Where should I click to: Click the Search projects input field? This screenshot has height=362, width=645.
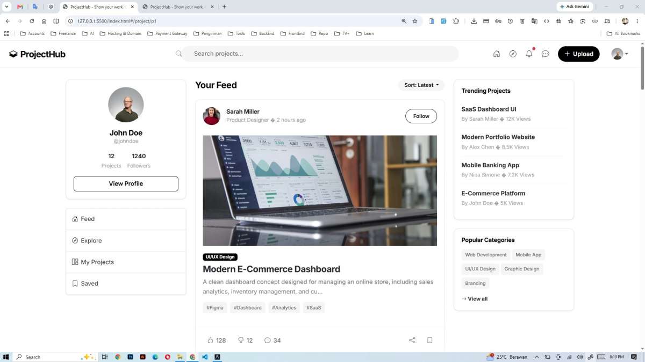[x=320, y=54]
